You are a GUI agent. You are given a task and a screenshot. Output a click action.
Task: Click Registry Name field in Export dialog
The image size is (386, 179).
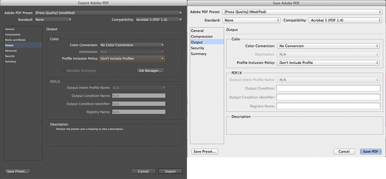tap(138, 112)
